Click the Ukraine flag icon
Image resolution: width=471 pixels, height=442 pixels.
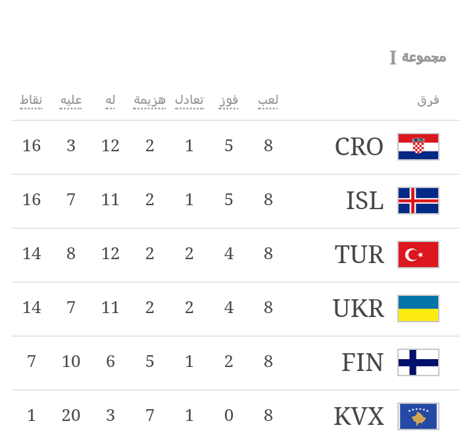pos(418,308)
